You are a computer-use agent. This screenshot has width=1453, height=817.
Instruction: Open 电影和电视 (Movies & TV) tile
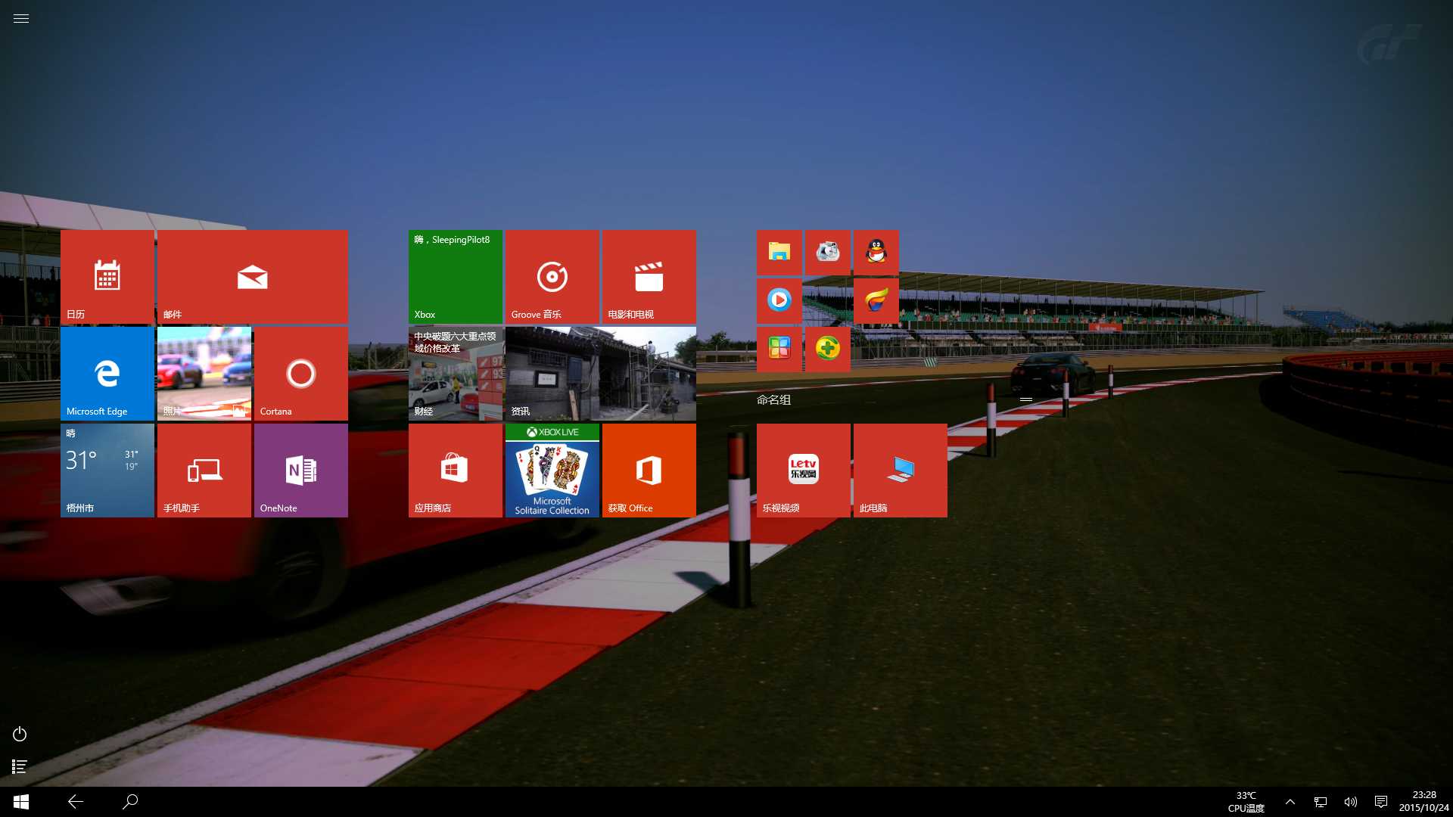[x=648, y=278]
